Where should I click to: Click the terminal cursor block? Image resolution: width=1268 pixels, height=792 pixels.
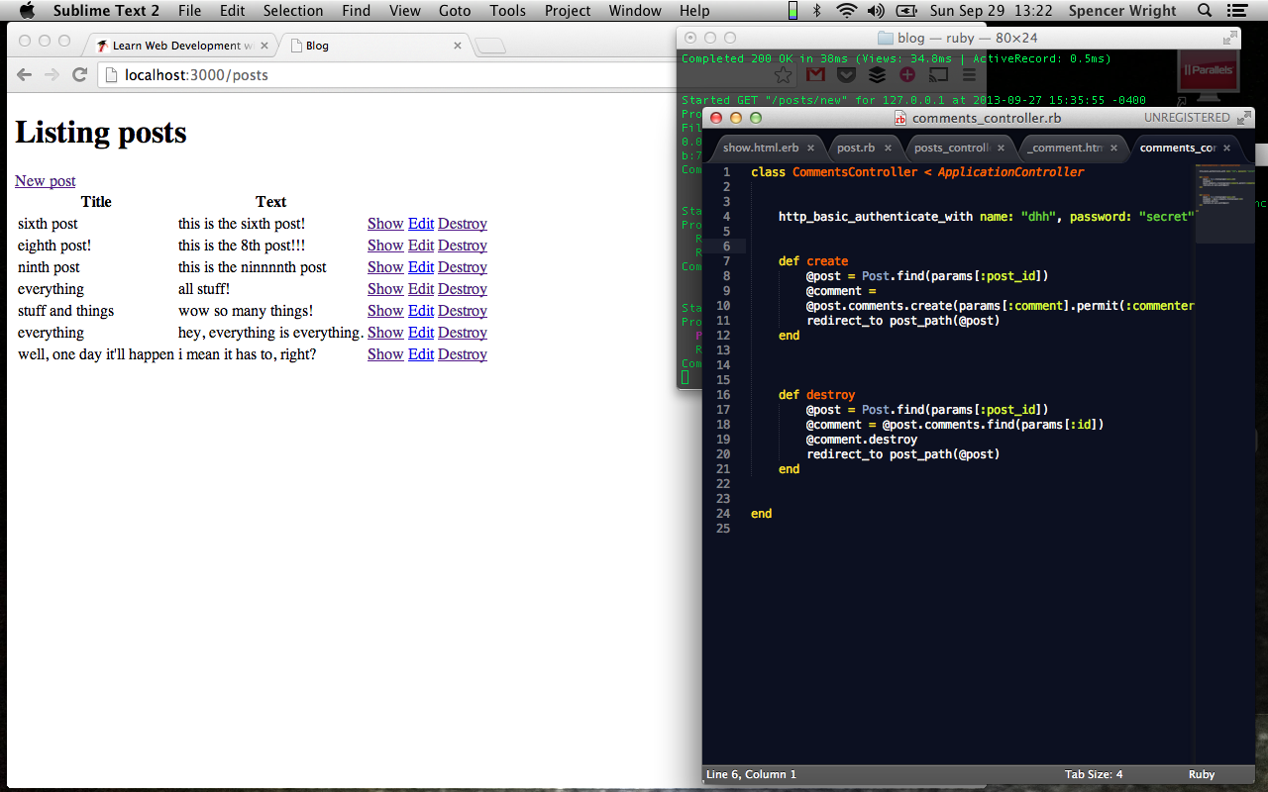pos(686,377)
